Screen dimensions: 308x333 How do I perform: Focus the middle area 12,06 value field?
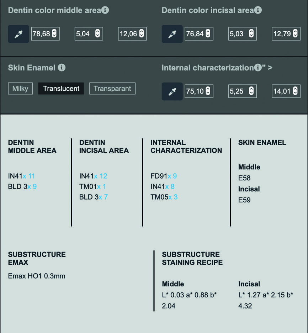click(x=129, y=34)
